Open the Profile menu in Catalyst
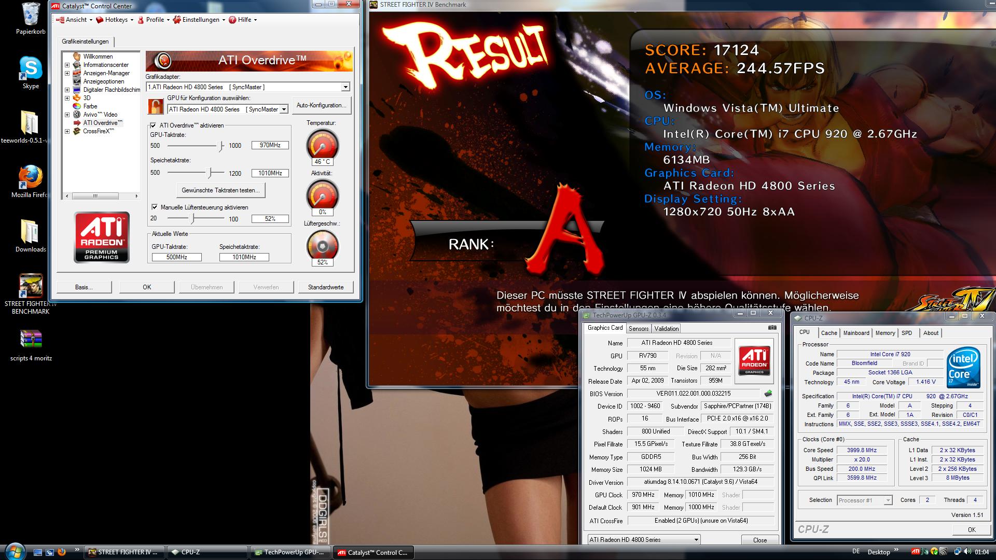The width and height of the screenshot is (996, 560). tap(154, 20)
